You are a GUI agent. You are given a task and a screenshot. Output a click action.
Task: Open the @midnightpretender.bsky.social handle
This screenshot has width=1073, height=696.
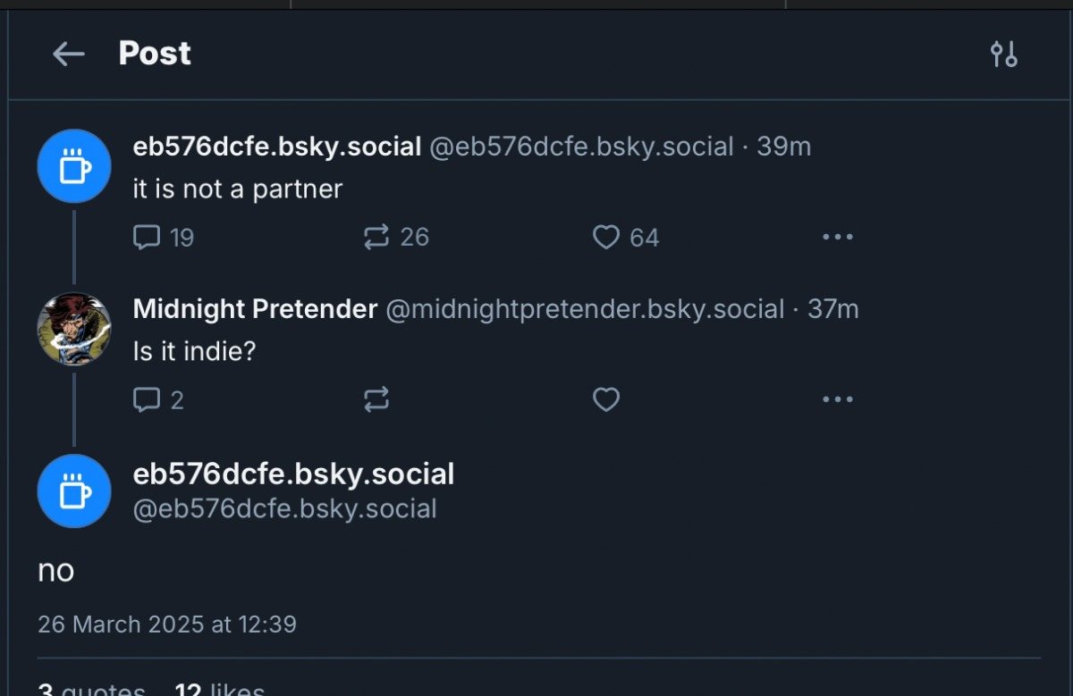click(x=585, y=309)
